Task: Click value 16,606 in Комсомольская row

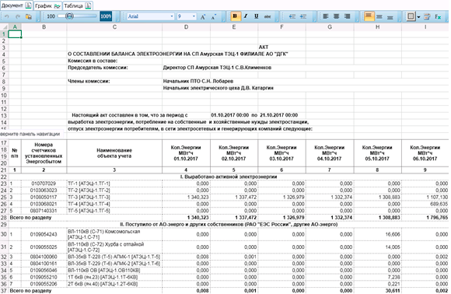Action: pyautogui.click(x=393, y=234)
